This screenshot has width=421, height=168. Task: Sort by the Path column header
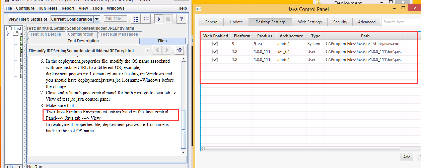tap(365, 36)
